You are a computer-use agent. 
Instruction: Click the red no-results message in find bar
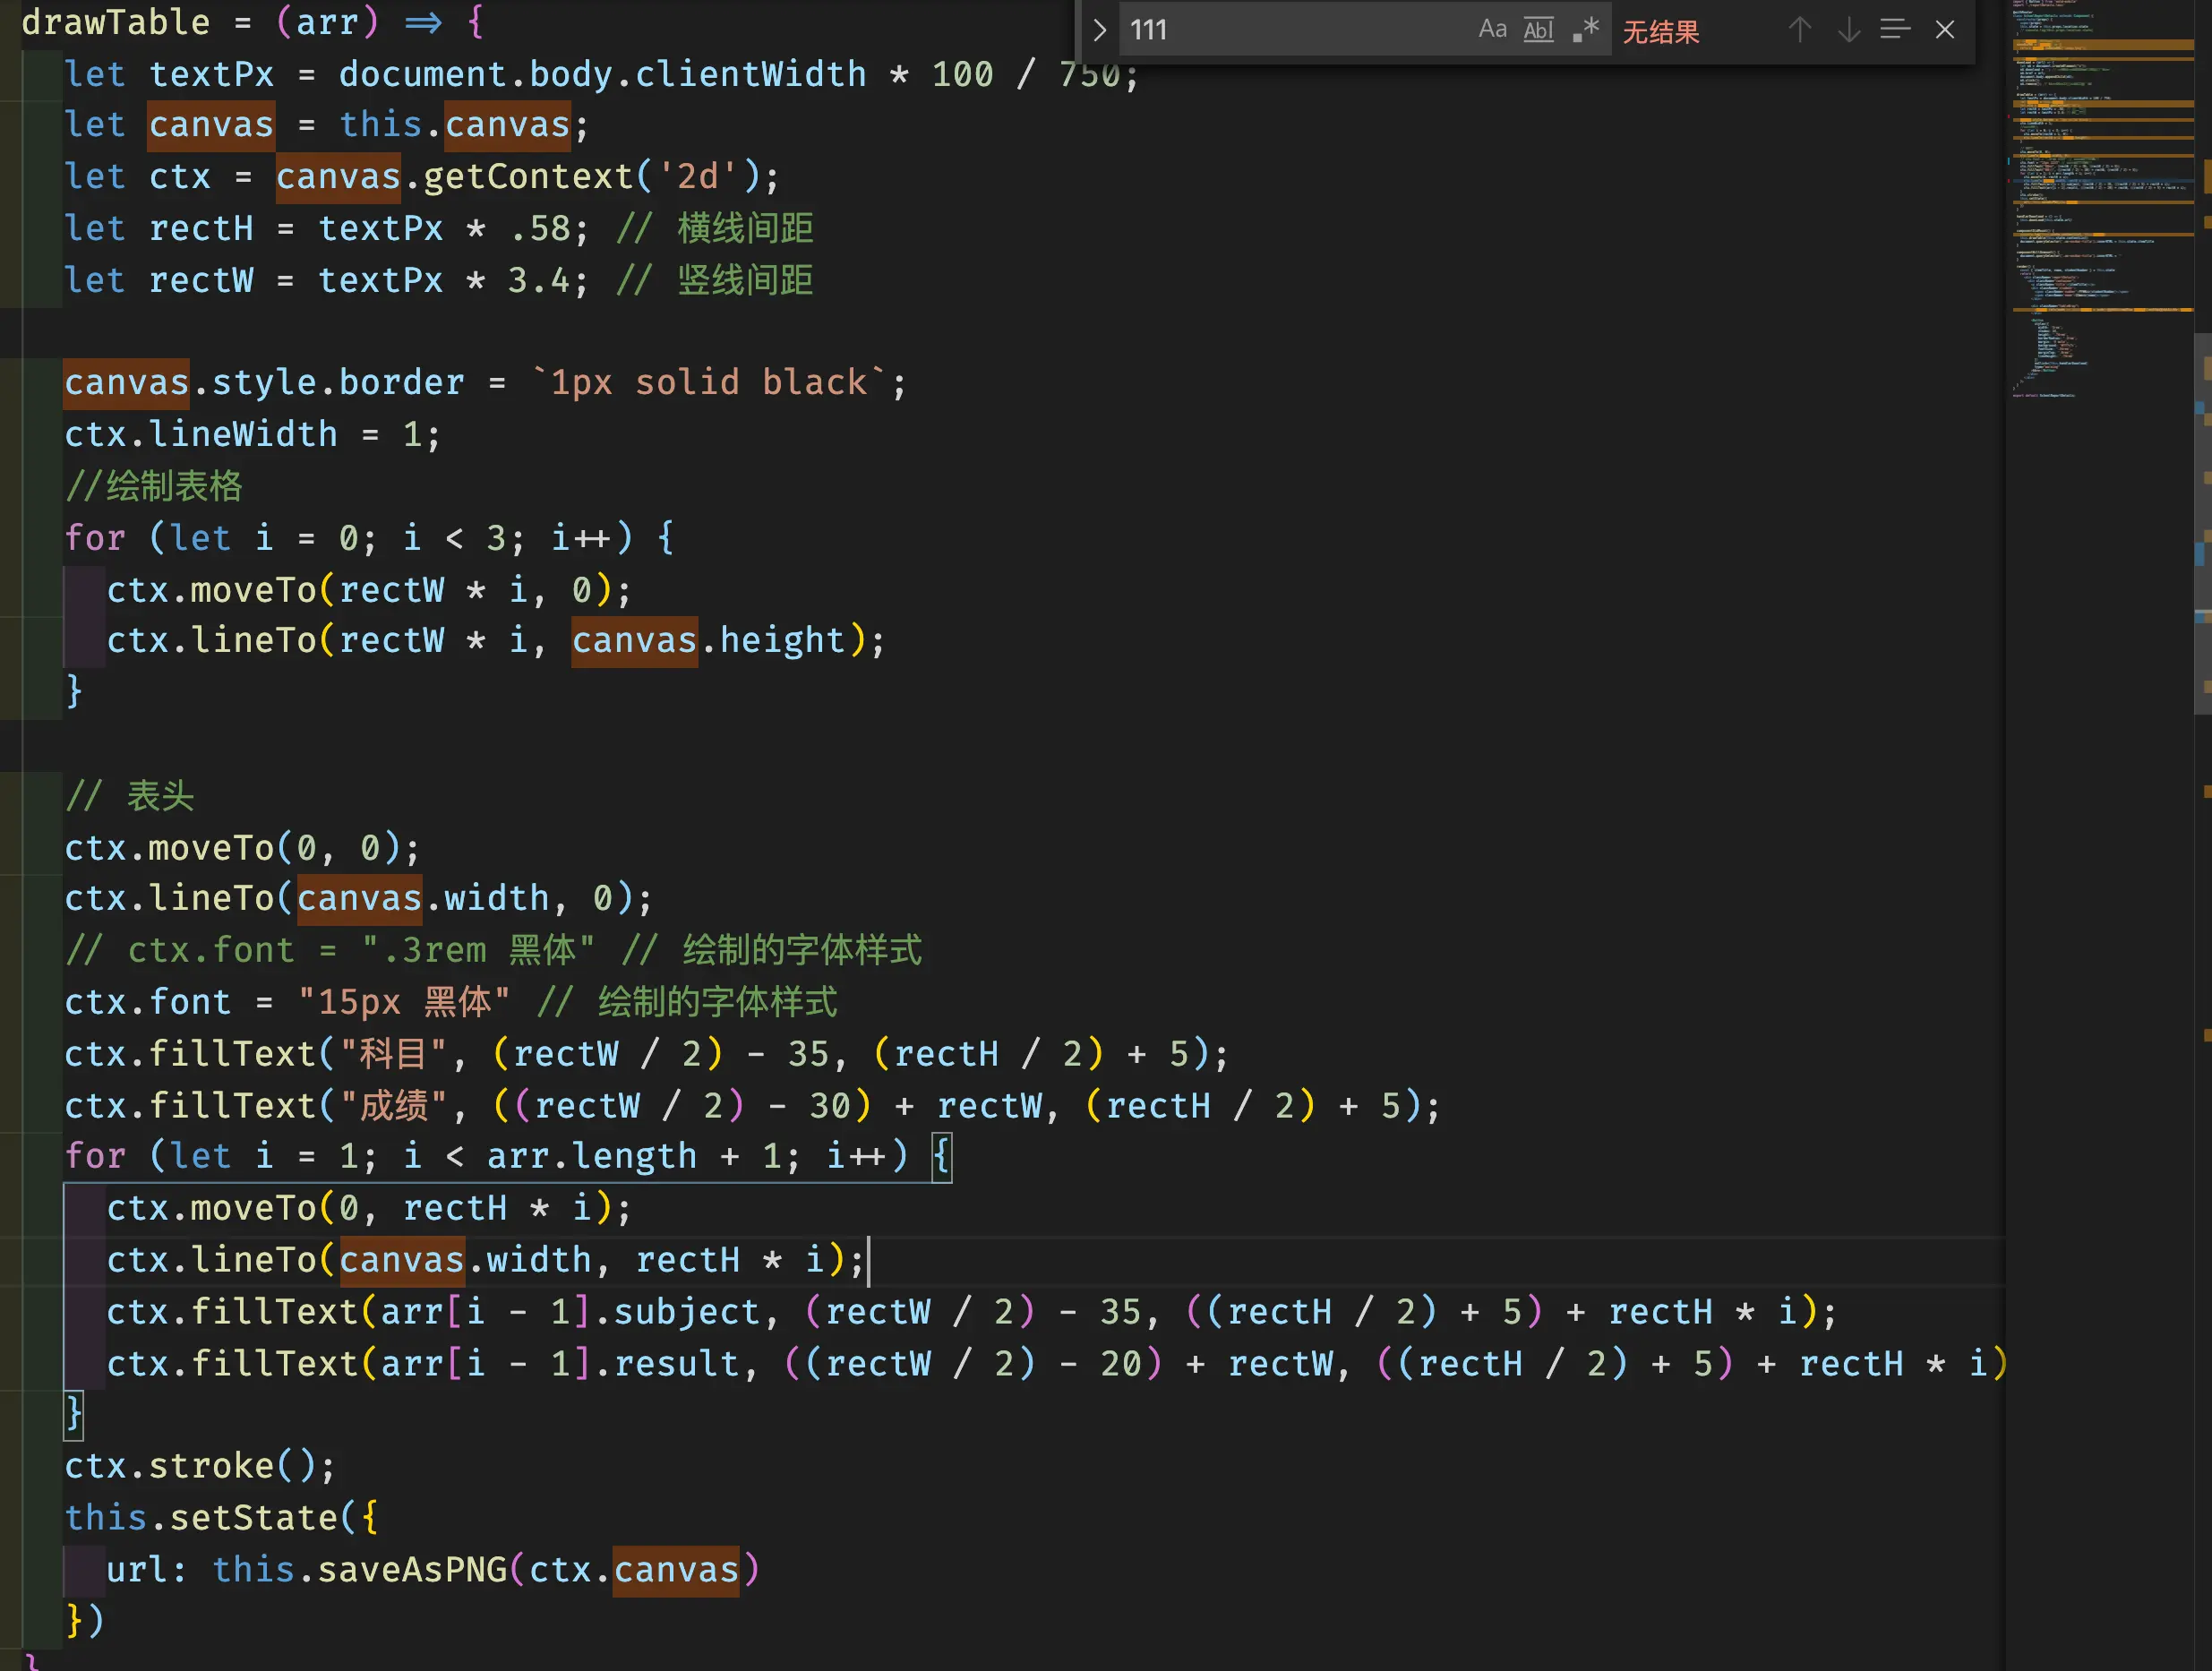1660,32
